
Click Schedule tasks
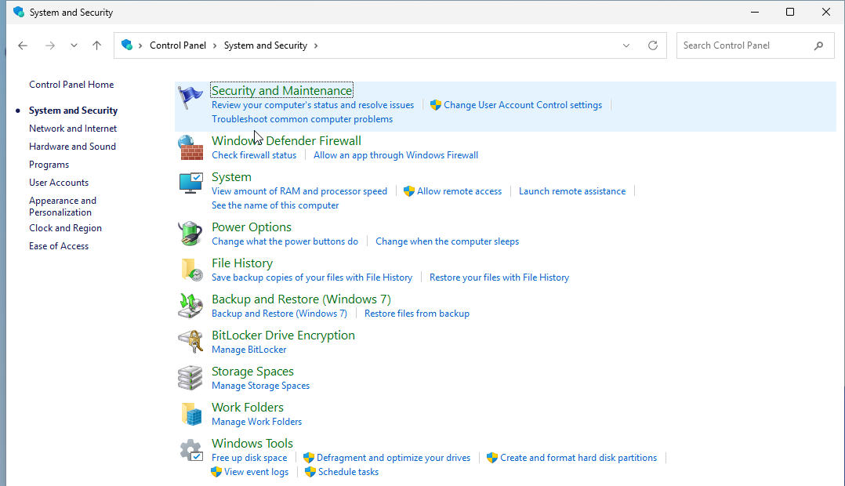click(348, 472)
